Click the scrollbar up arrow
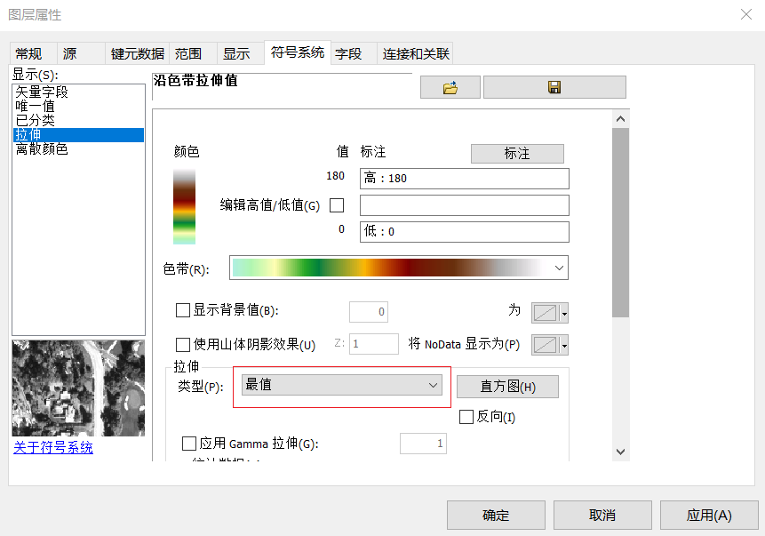Screen dimensions: 765x536 pyautogui.click(x=620, y=118)
